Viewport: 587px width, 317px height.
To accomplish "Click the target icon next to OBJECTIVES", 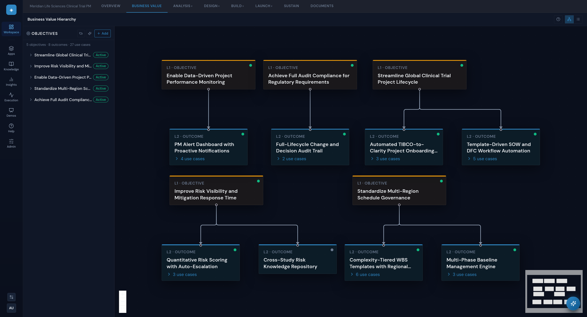I will click(28, 33).
